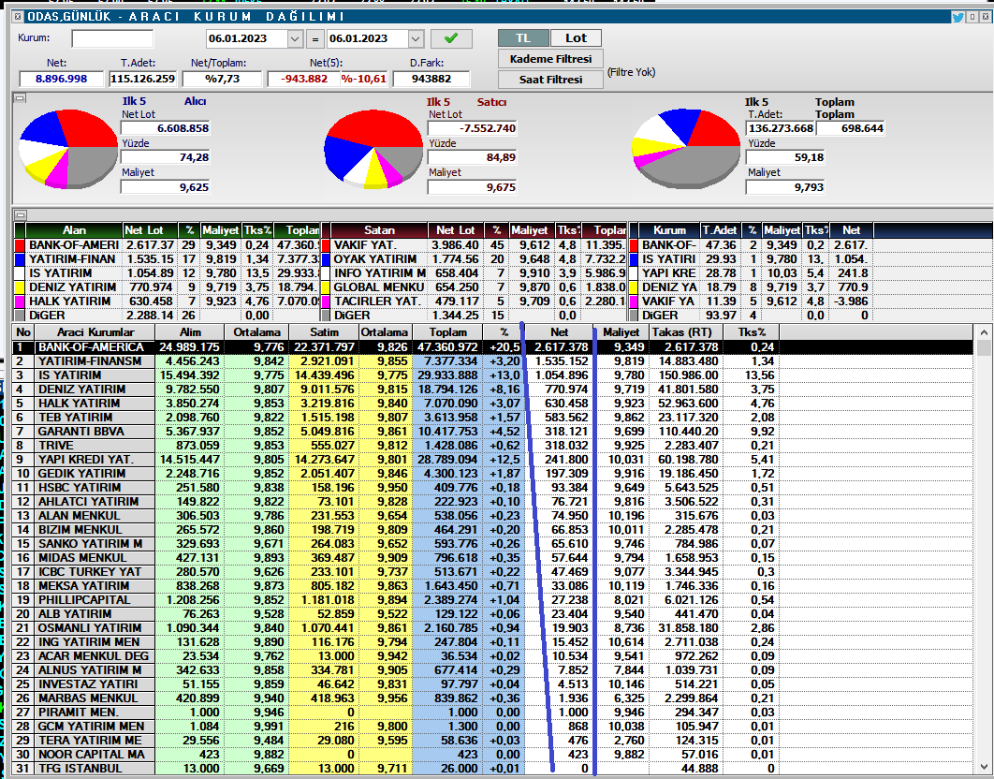994x779 pixels.
Task: Switch the view to Lot
Action: pos(576,38)
